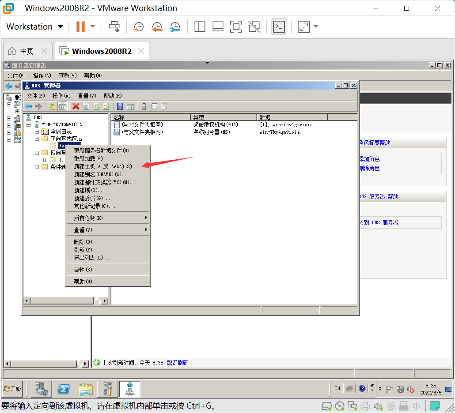
Task: Click the VMware Unity mode icon
Action: click(x=254, y=26)
